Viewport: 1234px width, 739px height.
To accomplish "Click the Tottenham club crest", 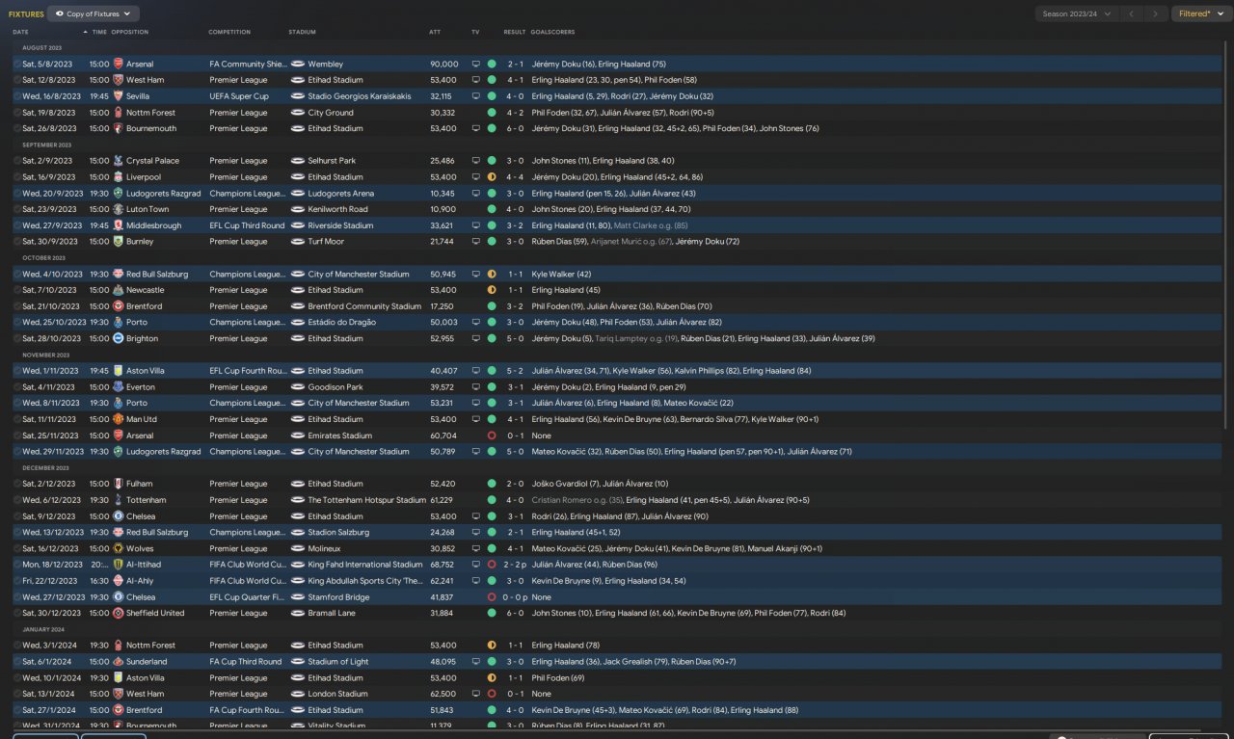I will tap(119, 500).
